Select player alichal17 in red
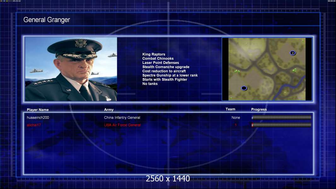This screenshot has height=189, width=336. (x=34, y=125)
